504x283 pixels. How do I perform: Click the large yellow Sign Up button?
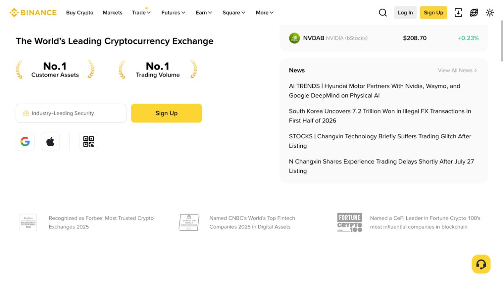167,113
